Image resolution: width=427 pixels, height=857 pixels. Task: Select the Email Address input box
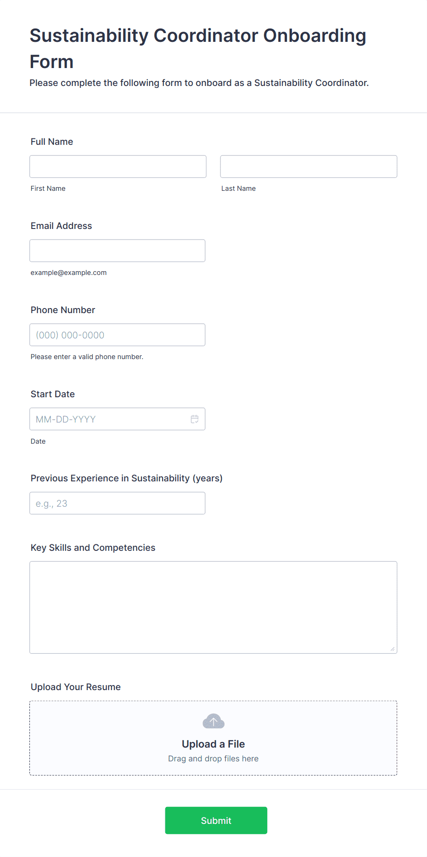pyautogui.click(x=118, y=251)
